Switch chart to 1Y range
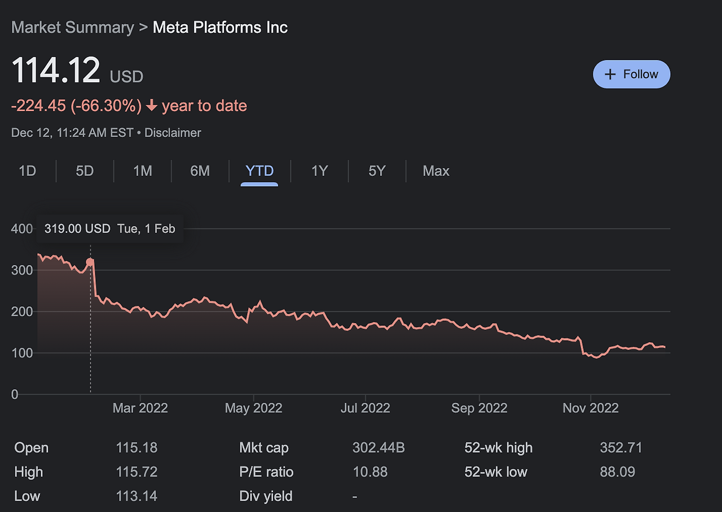Screen dimensions: 722x512 319,171
